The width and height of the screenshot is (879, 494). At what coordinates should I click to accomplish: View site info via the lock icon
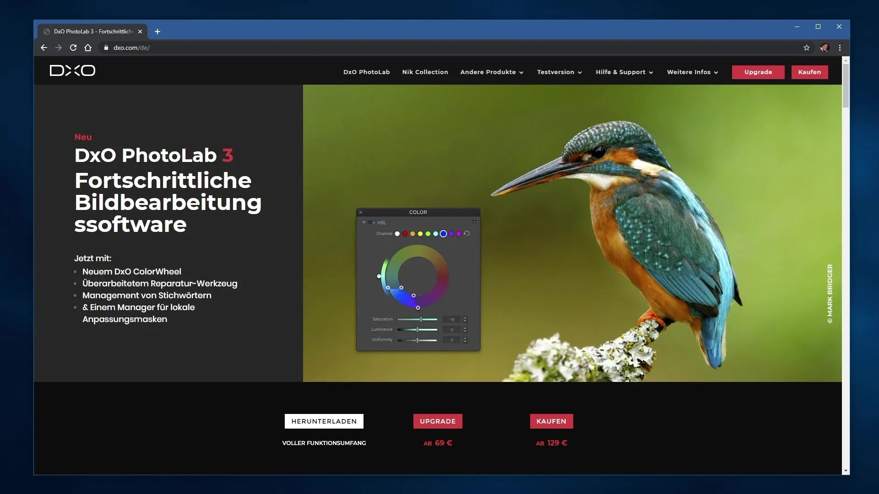point(106,48)
